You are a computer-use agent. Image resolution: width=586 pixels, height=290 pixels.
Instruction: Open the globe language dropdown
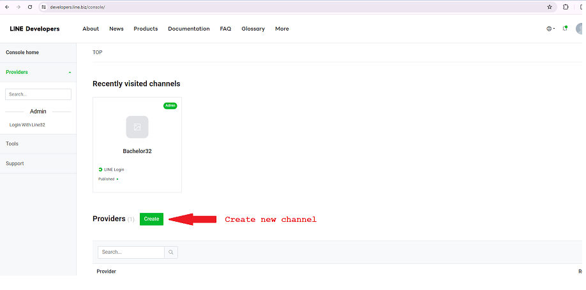tap(550, 29)
